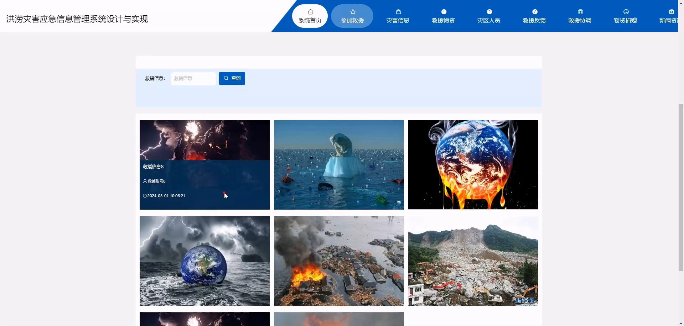684x326 pixels.
Task: Open the earth in stormy ocean card
Action: pyautogui.click(x=204, y=261)
